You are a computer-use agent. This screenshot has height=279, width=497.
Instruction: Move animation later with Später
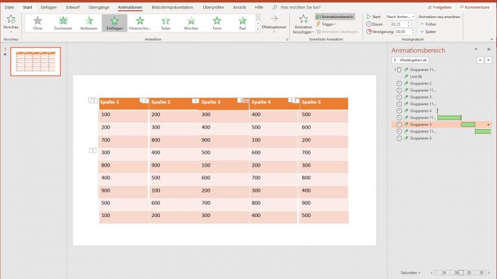point(428,32)
